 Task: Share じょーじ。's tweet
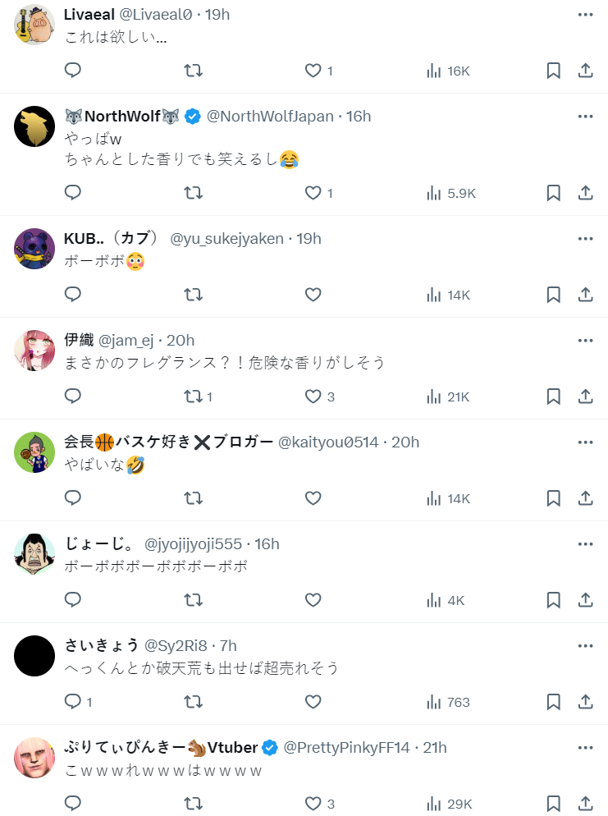pyautogui.click(x=585, y=600)
